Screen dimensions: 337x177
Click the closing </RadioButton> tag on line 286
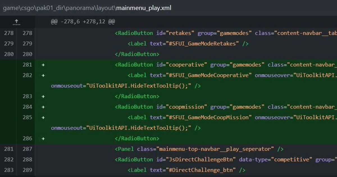(x=137, y=139)
